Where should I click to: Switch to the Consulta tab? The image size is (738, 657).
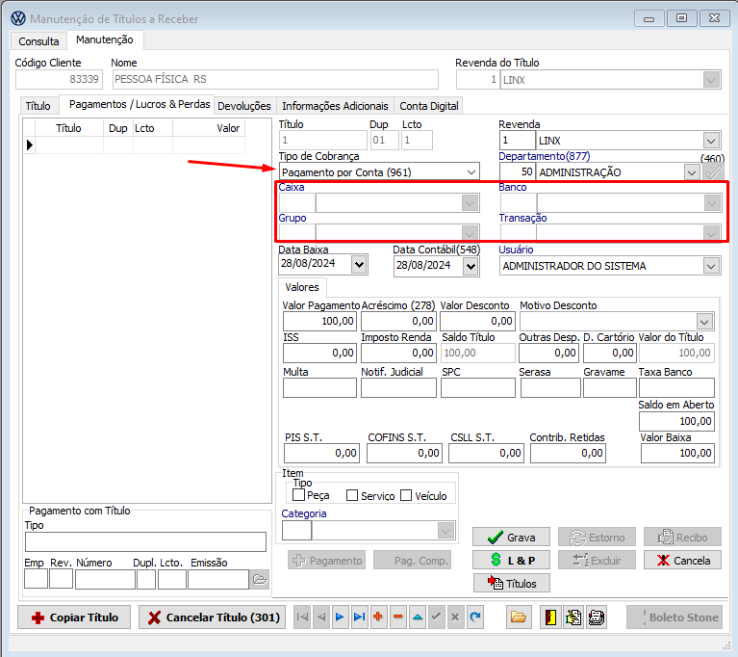(38, 41)
